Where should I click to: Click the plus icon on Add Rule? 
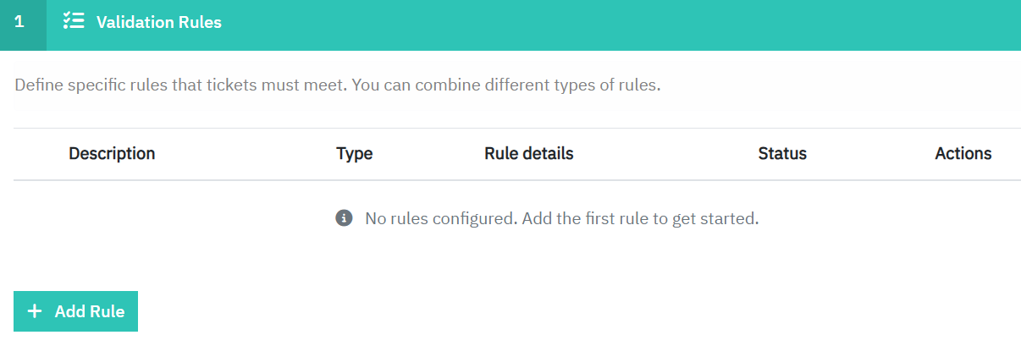35,311
